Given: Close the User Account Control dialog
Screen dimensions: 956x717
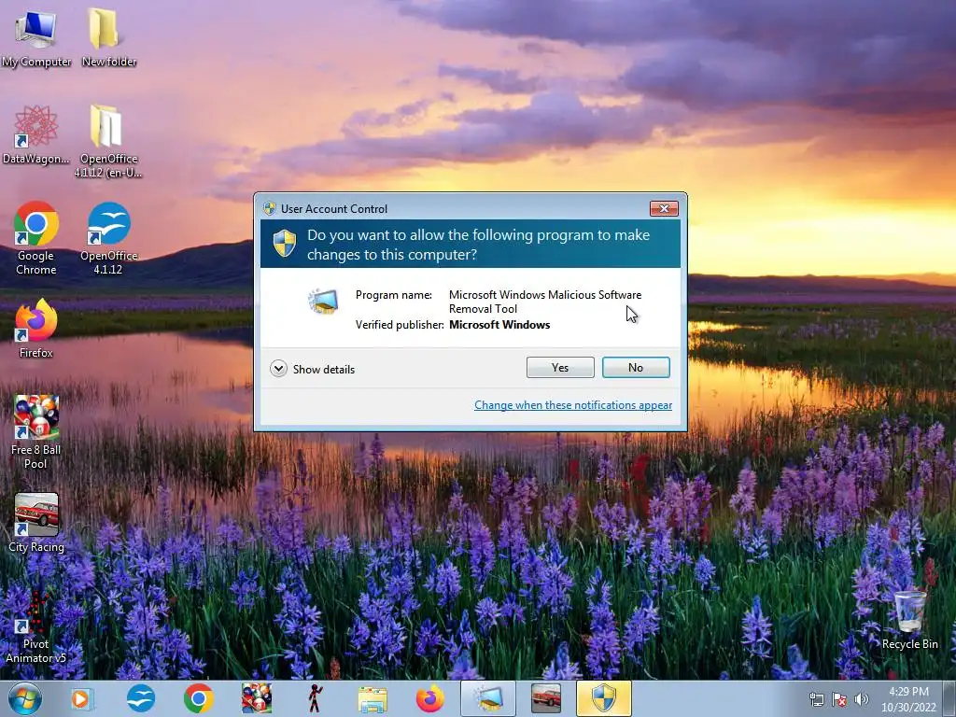Looking at the screenshot, I should point(664,209).
